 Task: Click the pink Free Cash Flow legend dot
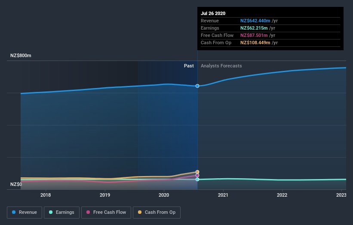point(88,212)
